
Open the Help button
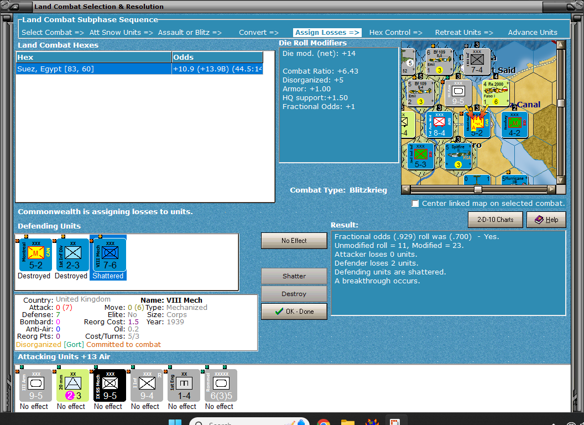(x=546, y=220)
